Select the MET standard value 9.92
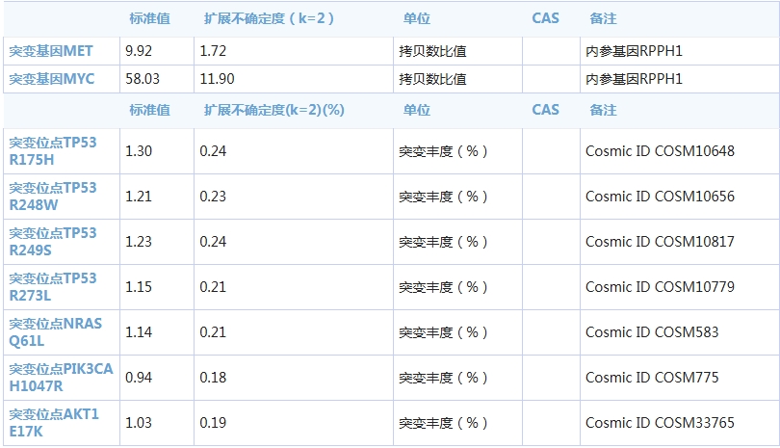The image size is (780, 448). click(139, 51)
